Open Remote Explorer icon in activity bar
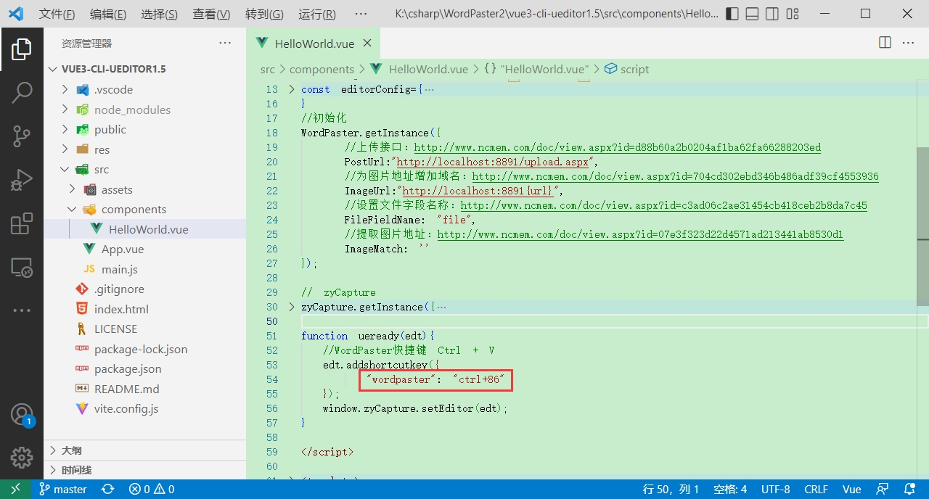929x499 pixels. [x=21, y=267]
